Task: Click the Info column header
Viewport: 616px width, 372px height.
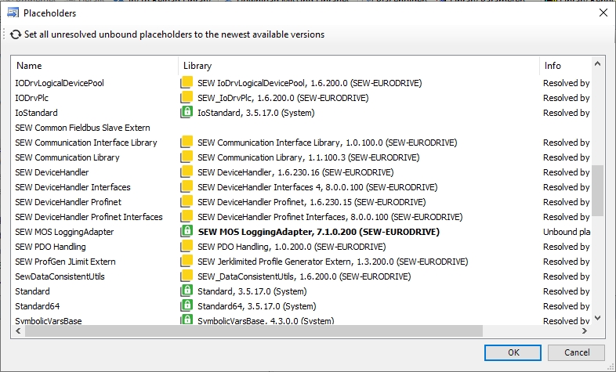Action: [x=564, y=66]
